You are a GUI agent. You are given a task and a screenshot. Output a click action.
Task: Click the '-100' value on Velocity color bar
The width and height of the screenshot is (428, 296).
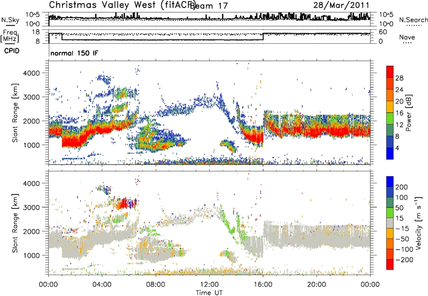[404, 250]
